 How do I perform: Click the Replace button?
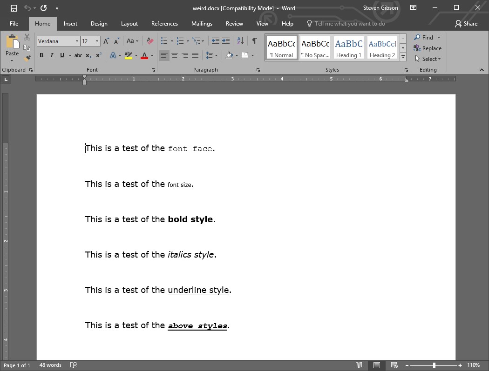click(428, 48)
